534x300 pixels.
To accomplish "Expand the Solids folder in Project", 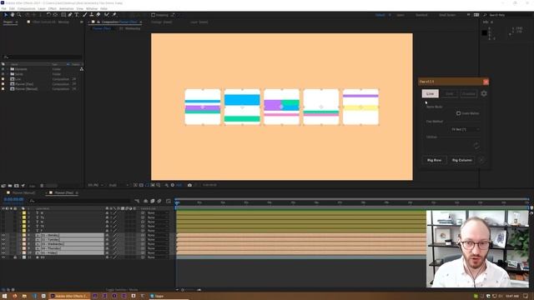I will coord(8,74).
